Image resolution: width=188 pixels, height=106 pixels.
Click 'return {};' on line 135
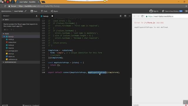(x=55, y=65)
